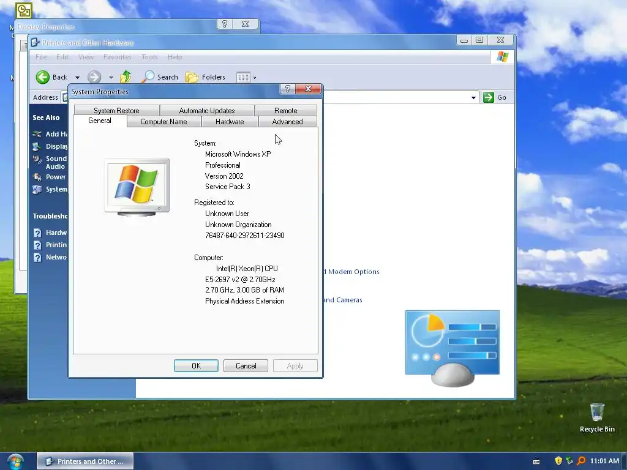Click OK in System Properties
Viewport: 627px width, 470px height.
pos(196,366)
